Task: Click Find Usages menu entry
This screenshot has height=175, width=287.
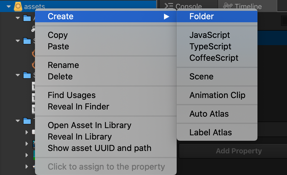Action: (x=106, y=95)
